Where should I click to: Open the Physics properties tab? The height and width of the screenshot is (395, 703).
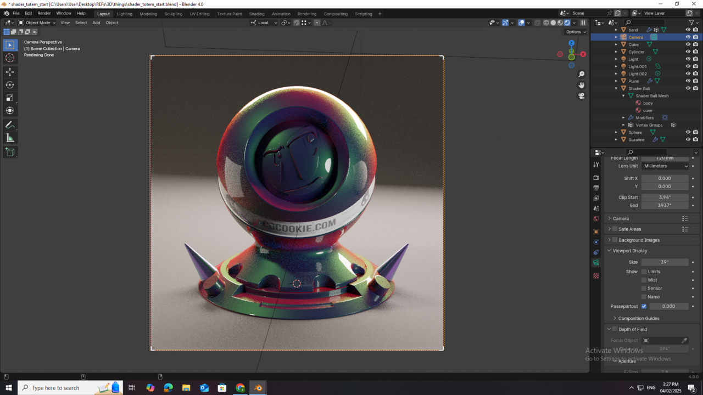596,242
